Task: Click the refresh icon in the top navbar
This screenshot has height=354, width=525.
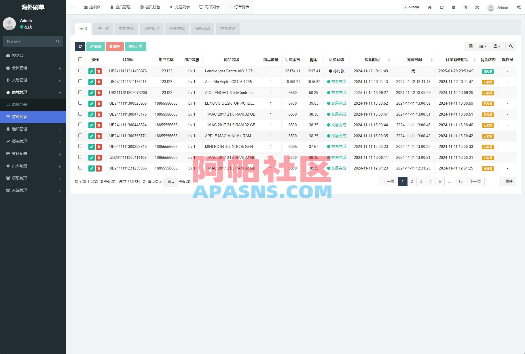Action: click(442, 7)
